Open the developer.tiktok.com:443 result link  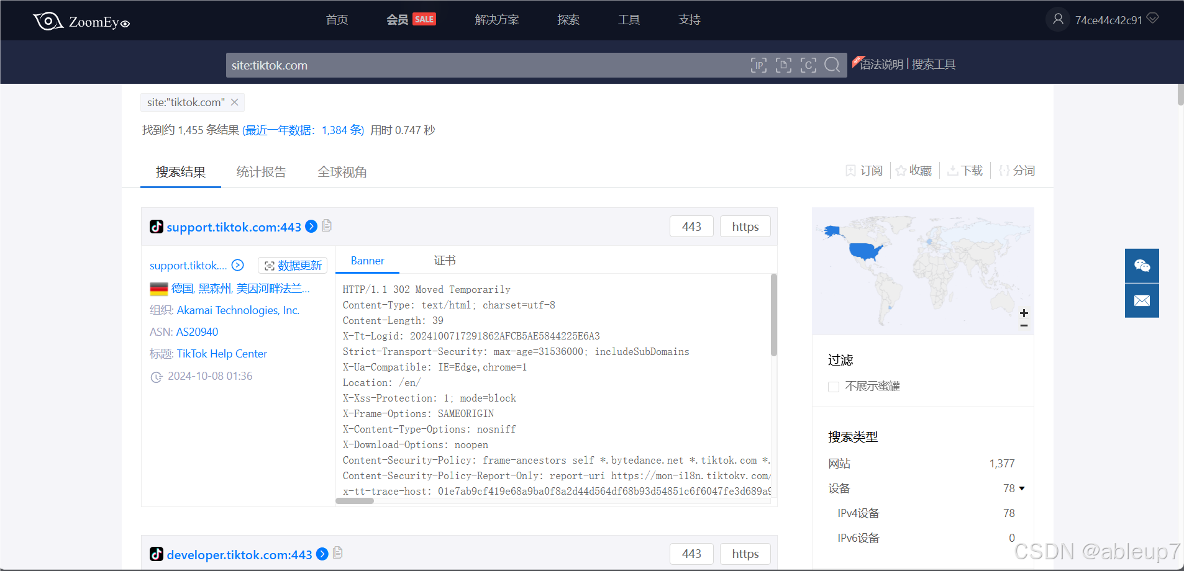pos(239,554)
